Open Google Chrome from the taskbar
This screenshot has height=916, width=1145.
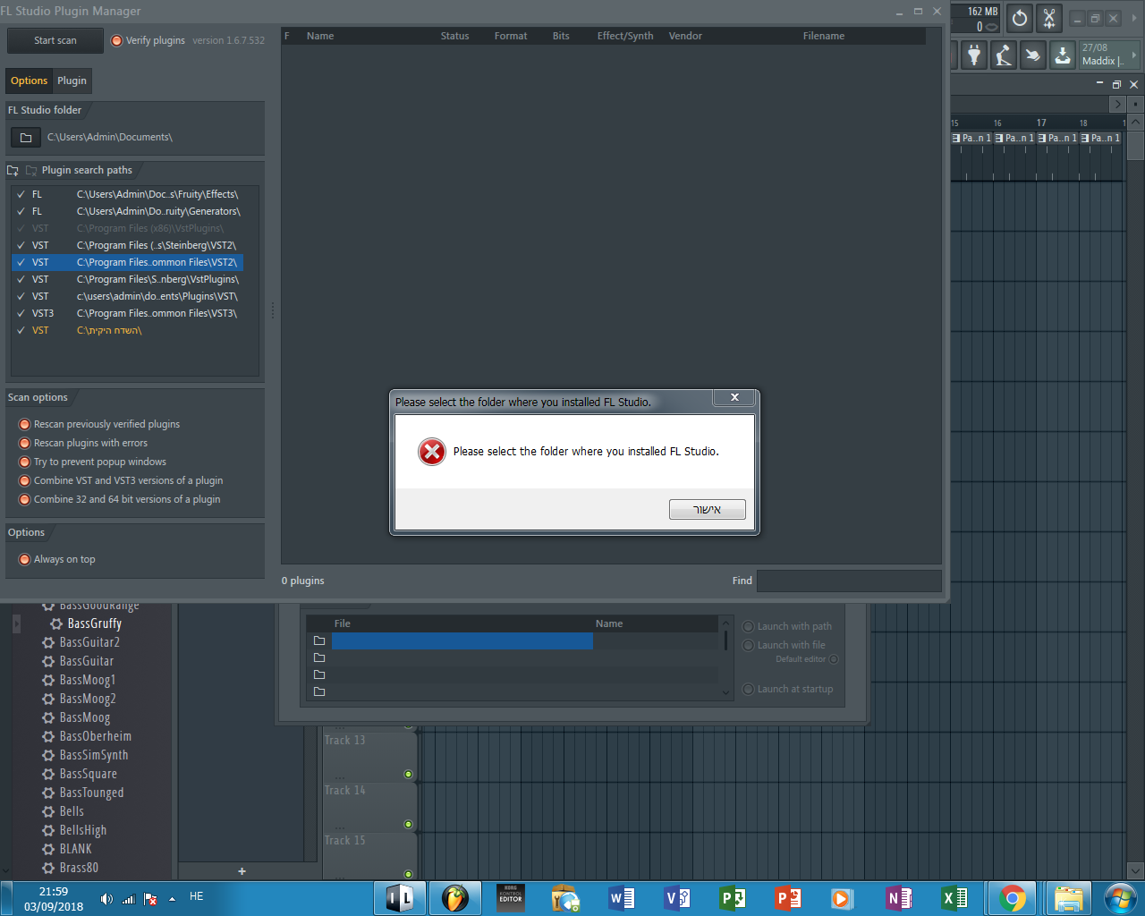1013,898
